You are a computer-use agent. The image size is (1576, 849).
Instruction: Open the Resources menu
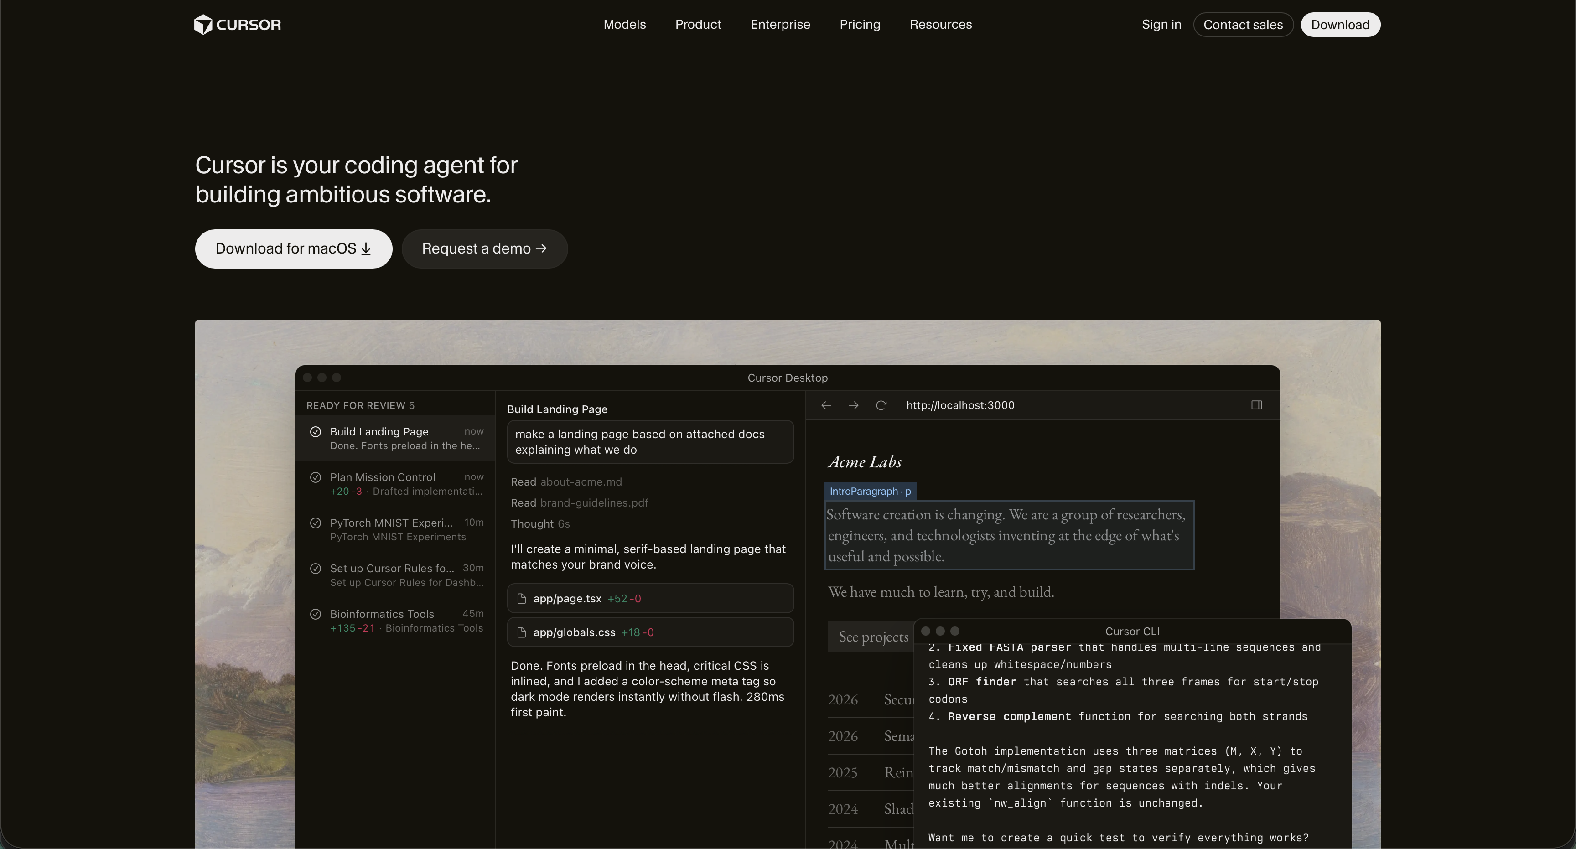pos(940,25)
